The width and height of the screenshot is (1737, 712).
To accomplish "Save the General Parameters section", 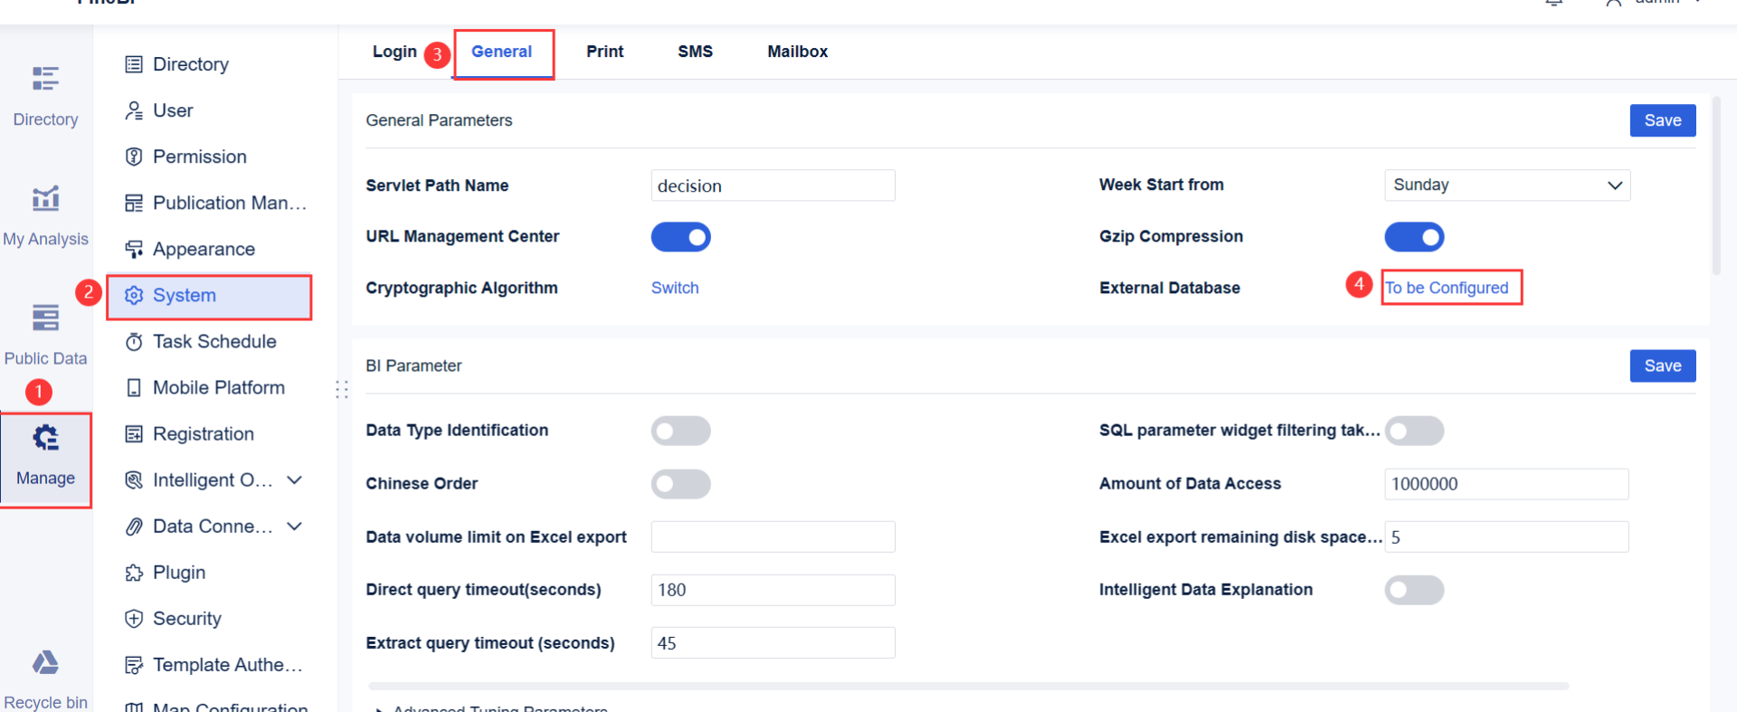I will tap(1662, 120).
